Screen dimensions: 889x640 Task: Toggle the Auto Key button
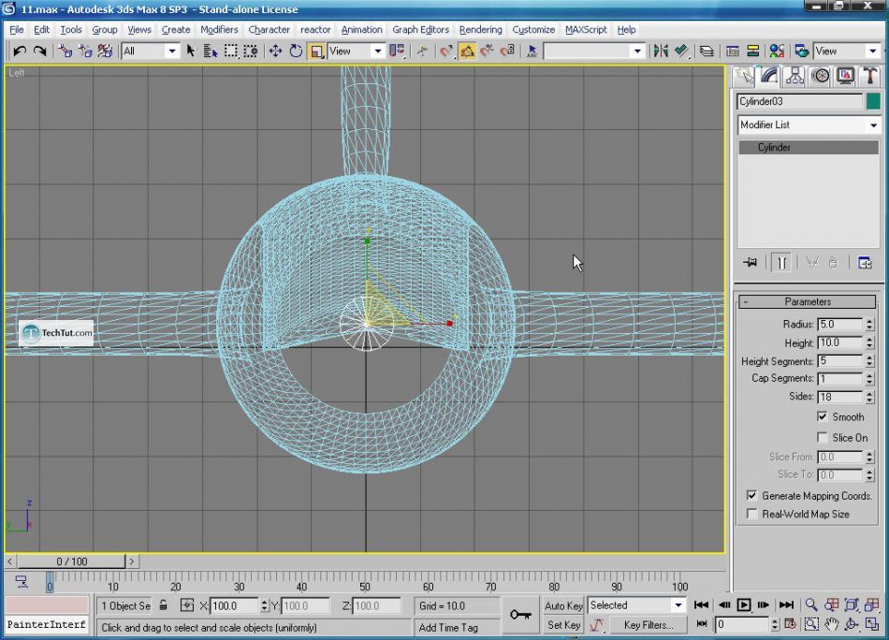coord(563,605)
